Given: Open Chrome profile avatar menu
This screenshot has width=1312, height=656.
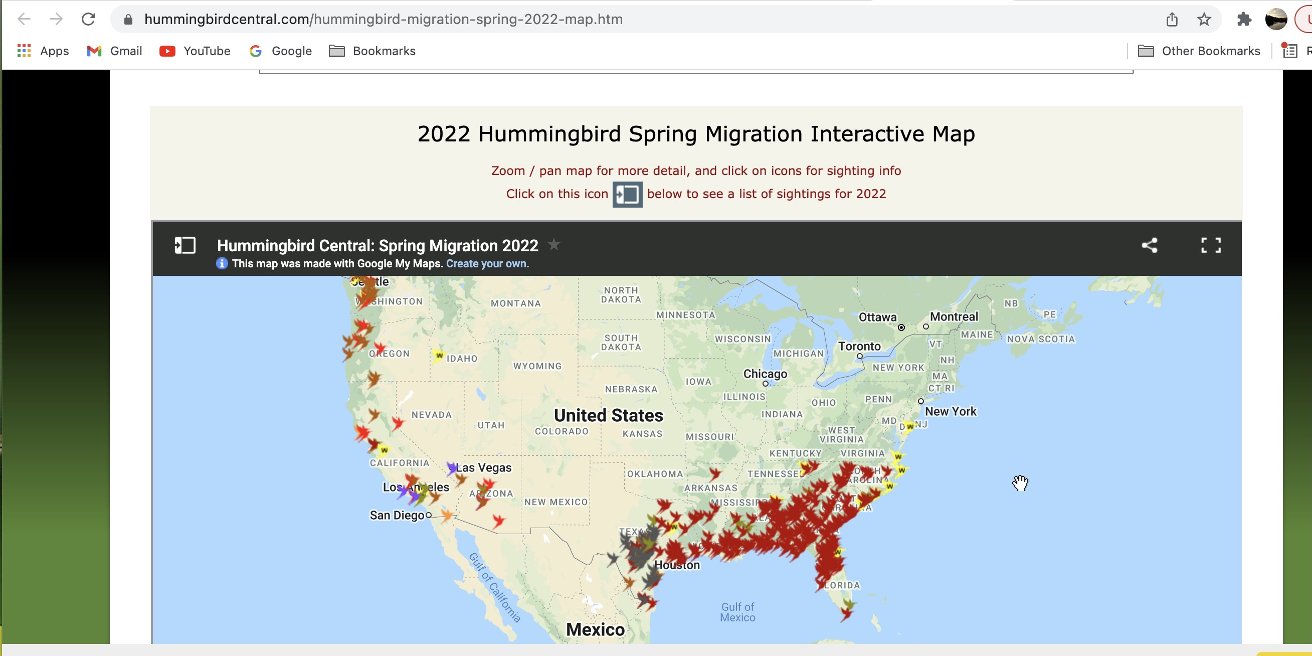Looking at the screenshot, I should [x=1275, y=20].
